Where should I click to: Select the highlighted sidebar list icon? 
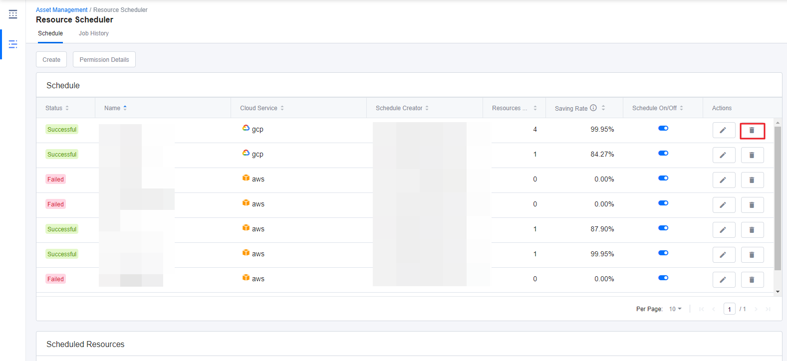pyautogui.click(x=13, y=44)
